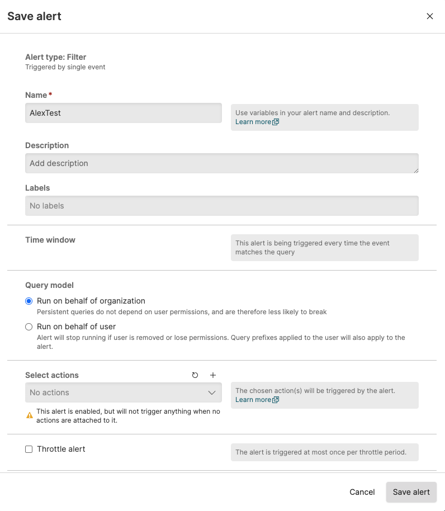Image resolution: width=445 pixels, height=511 pixels.
Task: Select Run on behalf of organization
Action: click(x=29, y=301)
